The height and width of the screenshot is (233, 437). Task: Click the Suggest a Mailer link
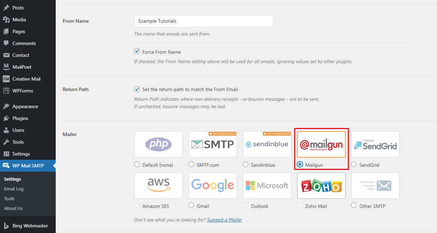(224, 220)
